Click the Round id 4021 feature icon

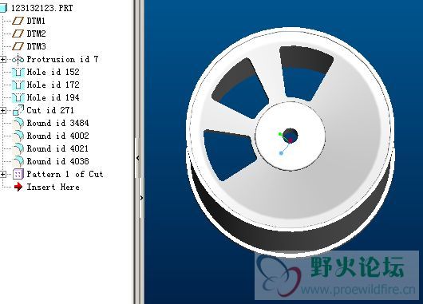18,148
